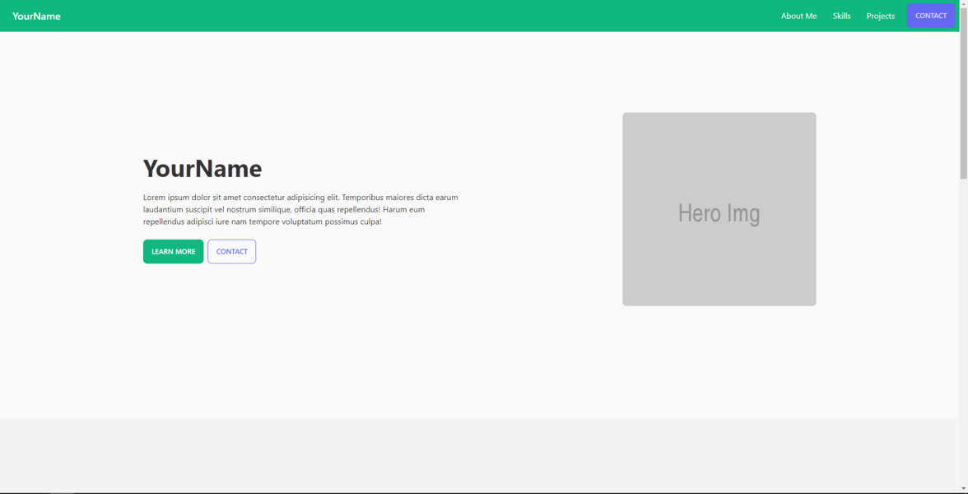Click the Lorem ipsum intro paragraph
Viewport: 968px width, 494px height.
pyautogui.click(x=300, y=209)
